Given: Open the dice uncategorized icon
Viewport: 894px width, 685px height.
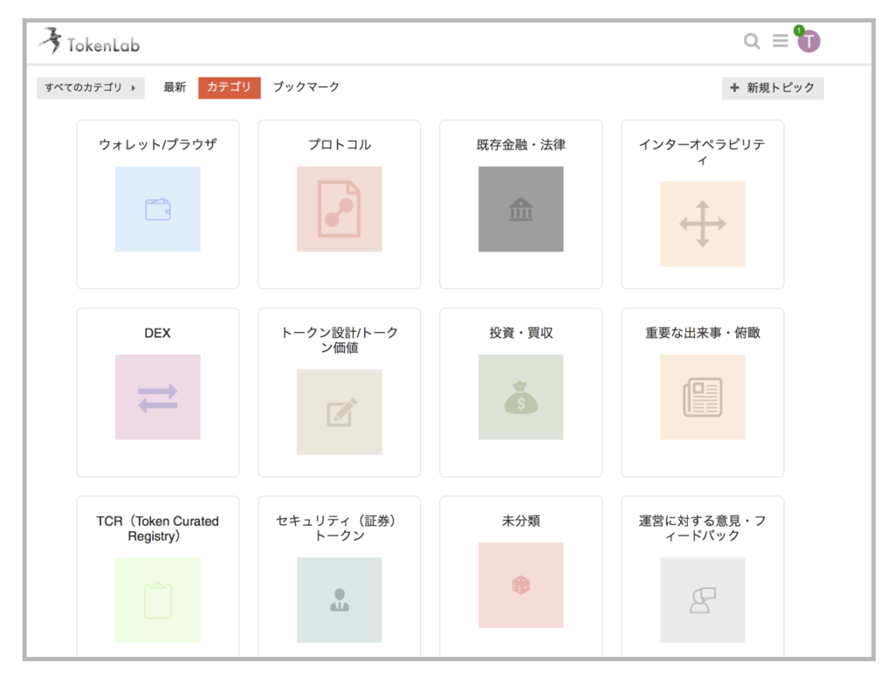Looking at the screenshot, I should 520,585.
